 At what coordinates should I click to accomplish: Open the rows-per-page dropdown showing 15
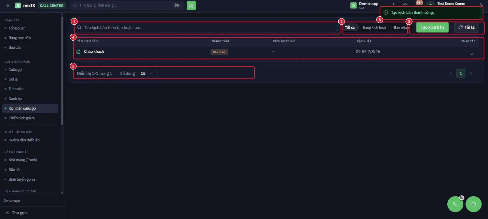coord(147,73)
